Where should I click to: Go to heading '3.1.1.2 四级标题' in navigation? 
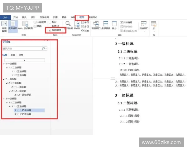tap(23, 114)
